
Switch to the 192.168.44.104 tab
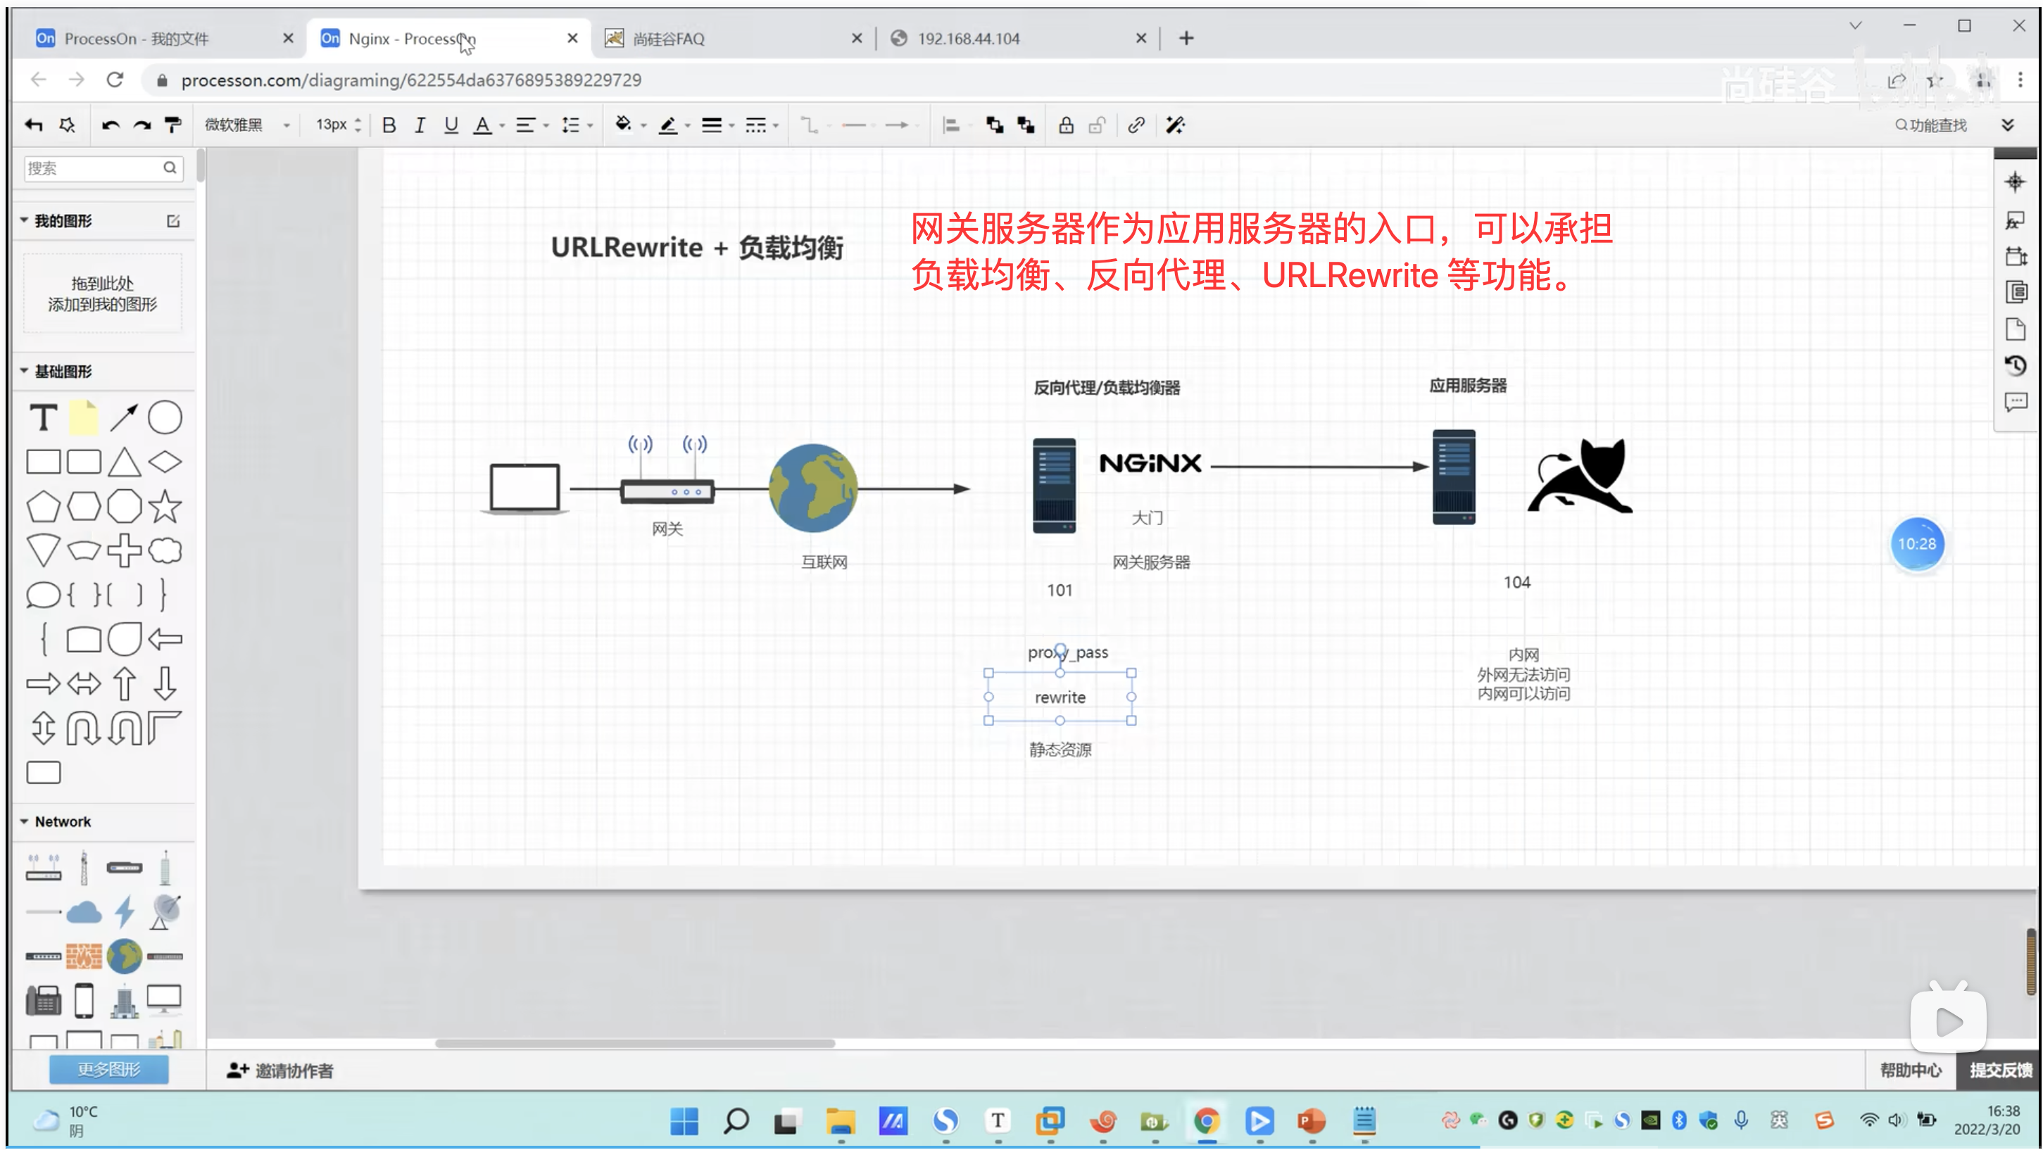(969, 38)
